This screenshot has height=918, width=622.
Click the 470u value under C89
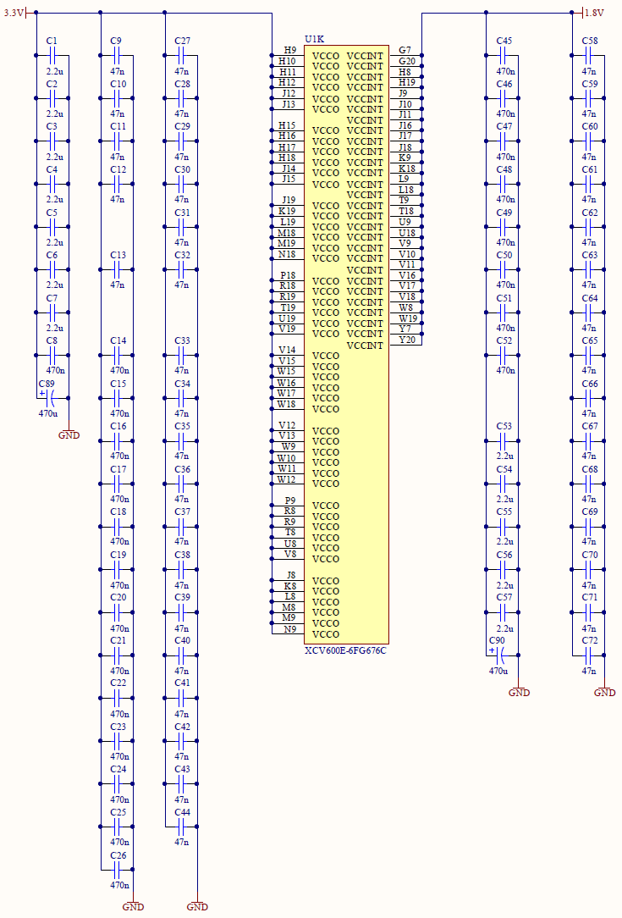pyautogui.click(x=48, y=413)
